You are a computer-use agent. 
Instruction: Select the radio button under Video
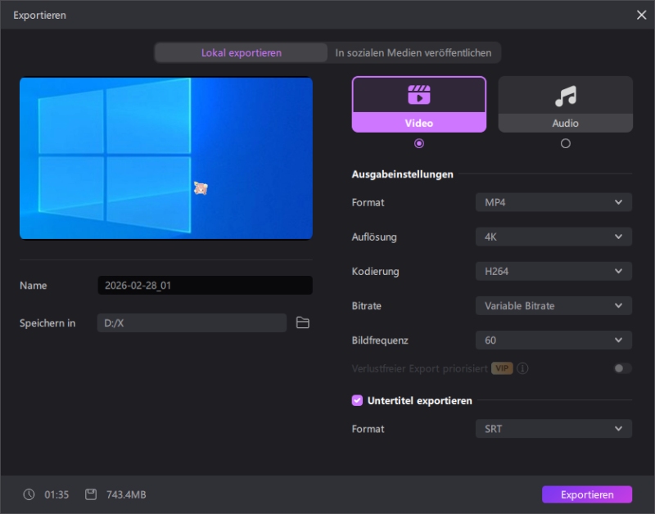click(418, 144)
